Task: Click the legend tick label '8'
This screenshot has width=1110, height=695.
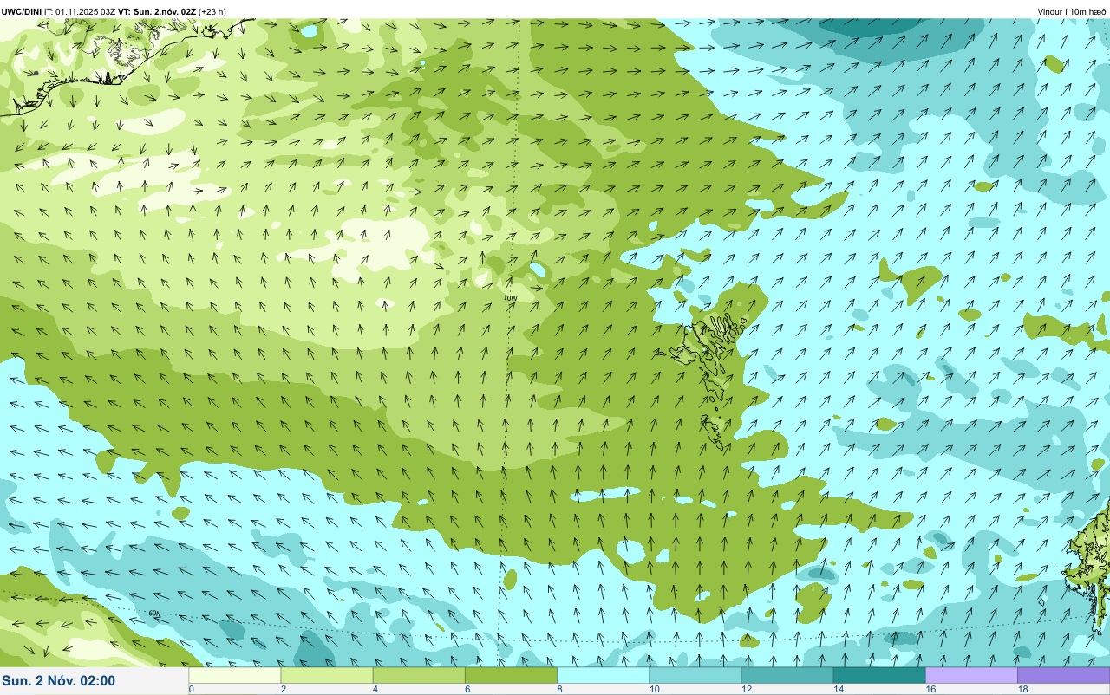Action: [x=559, y=689]
